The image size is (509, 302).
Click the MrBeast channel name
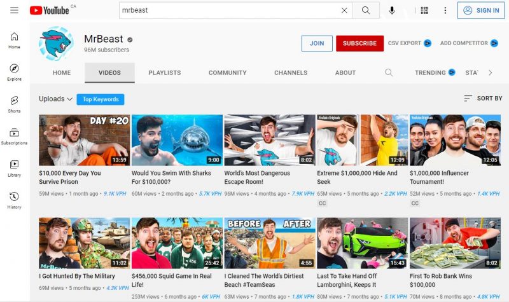[x=104, y=39]
